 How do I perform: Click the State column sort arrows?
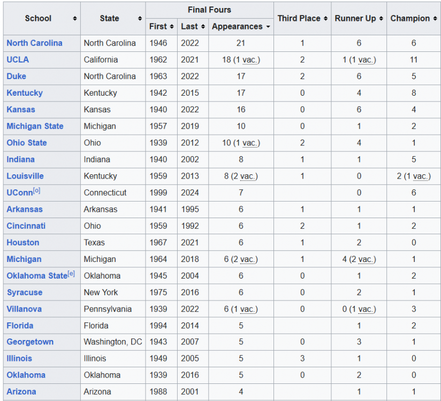pos(140,19)
